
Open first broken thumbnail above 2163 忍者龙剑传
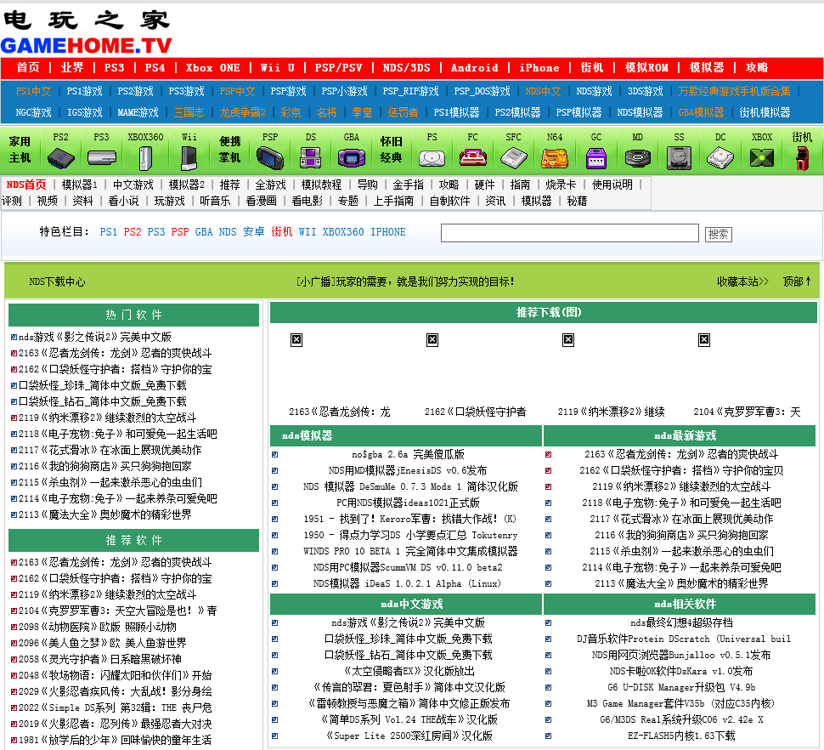[x=296, y=340]
